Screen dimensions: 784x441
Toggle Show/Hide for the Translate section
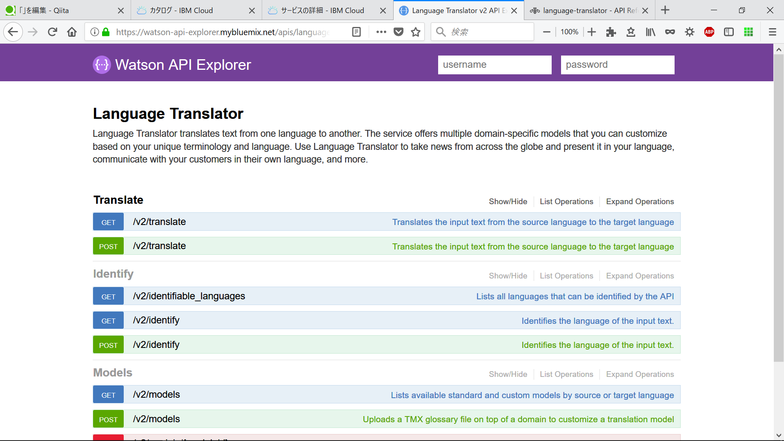(x=508, y=201)
